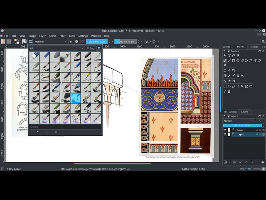Click the brush preset Search field

(x=62, y=127)
